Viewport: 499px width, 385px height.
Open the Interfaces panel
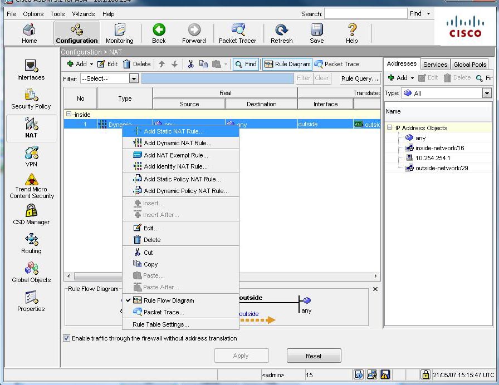click(x=31, y=70)
